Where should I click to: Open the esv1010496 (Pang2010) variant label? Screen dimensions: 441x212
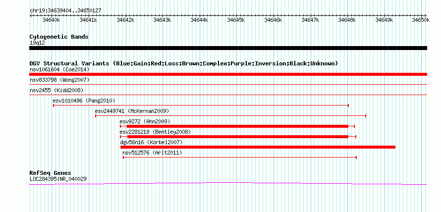pyautogui.click(x=84, y=101)
